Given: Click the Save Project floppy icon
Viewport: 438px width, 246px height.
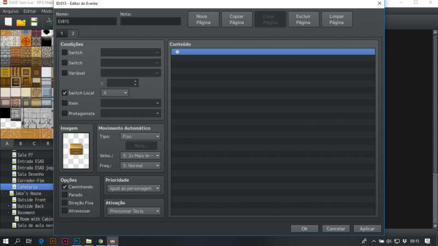Looking at the screenshot, I should pyautogui.click(x=34, y=22).
